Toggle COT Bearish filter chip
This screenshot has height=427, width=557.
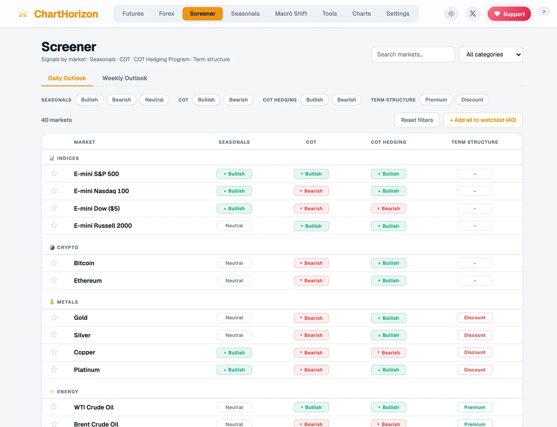tap(238, 100)
